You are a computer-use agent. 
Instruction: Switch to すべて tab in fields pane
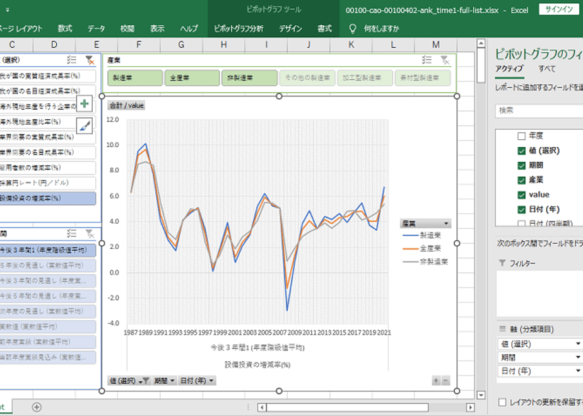(x=547, y=69)
